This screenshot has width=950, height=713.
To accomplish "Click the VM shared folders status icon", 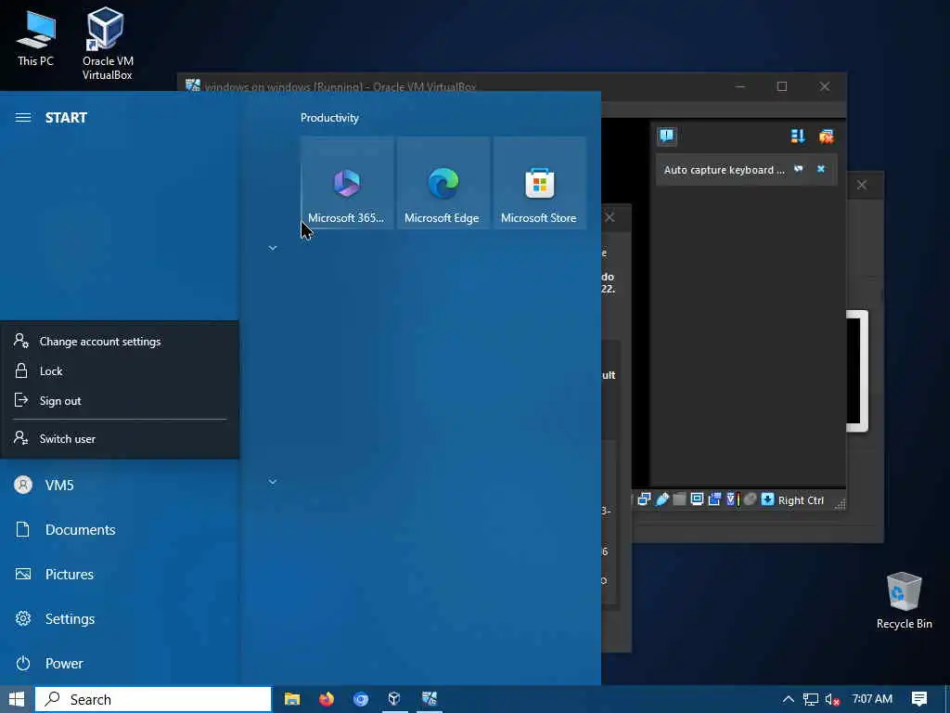I will point(679,499).
